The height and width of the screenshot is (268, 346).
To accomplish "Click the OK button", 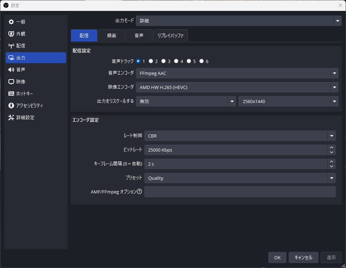I will pos(277,257).
